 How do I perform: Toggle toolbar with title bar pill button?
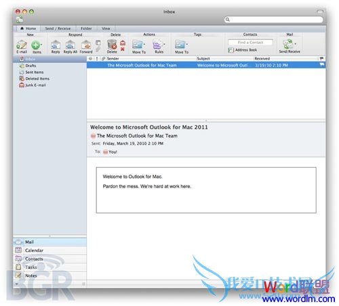coord(320,12)
